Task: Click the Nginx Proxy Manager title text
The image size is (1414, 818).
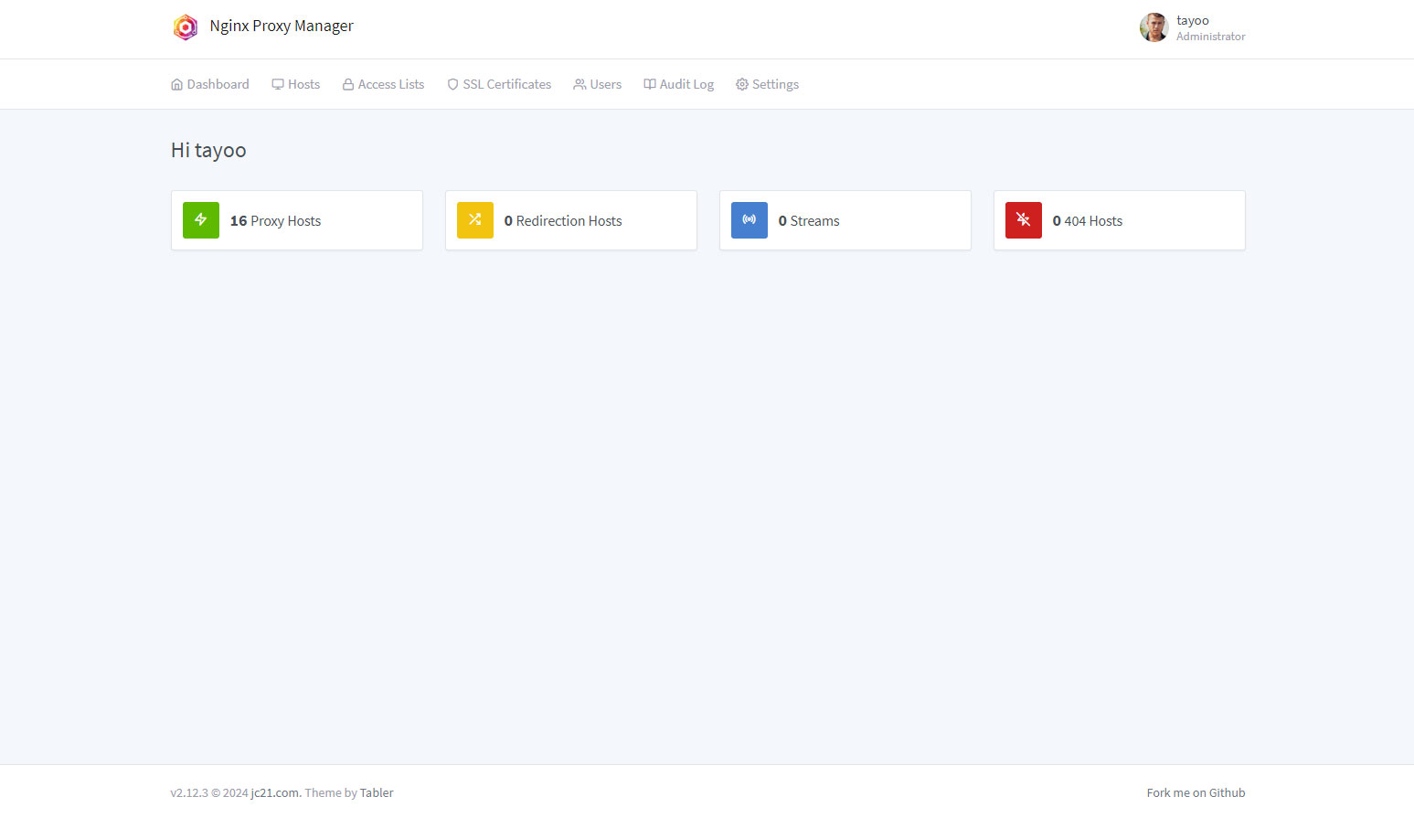Action: (x=282, y=27)
